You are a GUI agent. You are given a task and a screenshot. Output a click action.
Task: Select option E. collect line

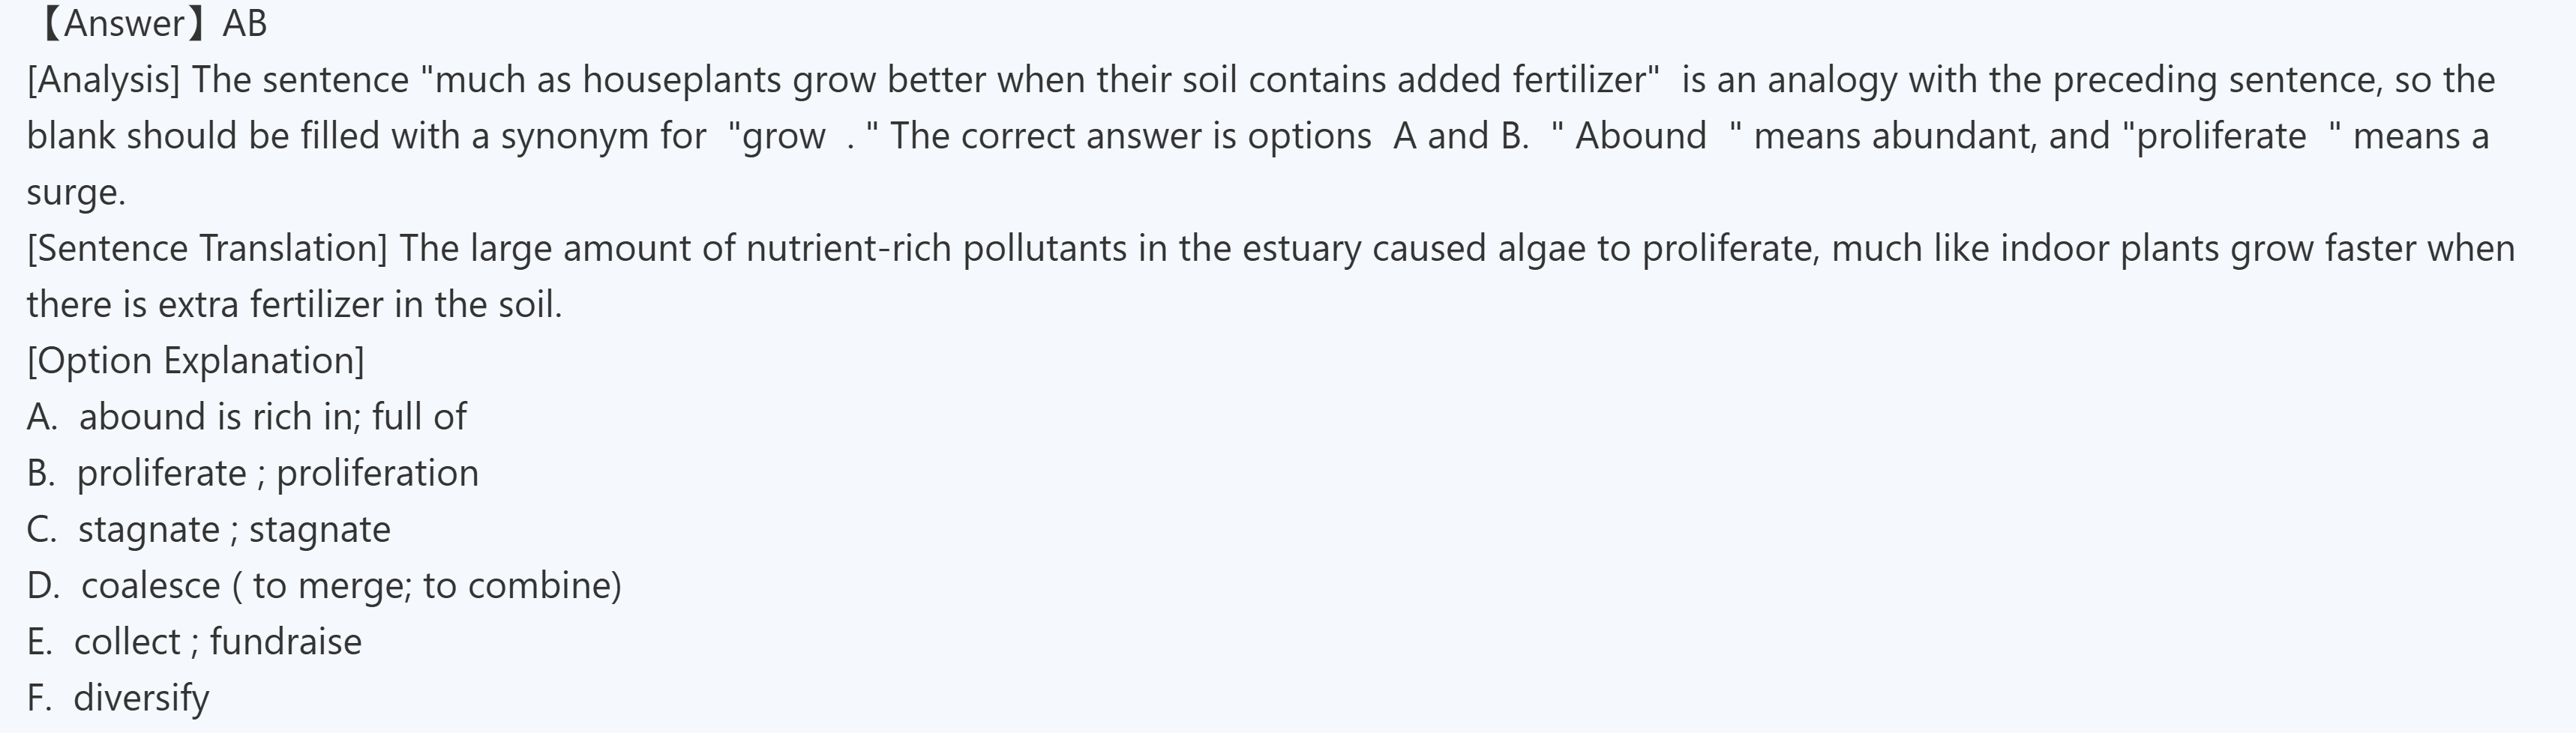point(194,641)
